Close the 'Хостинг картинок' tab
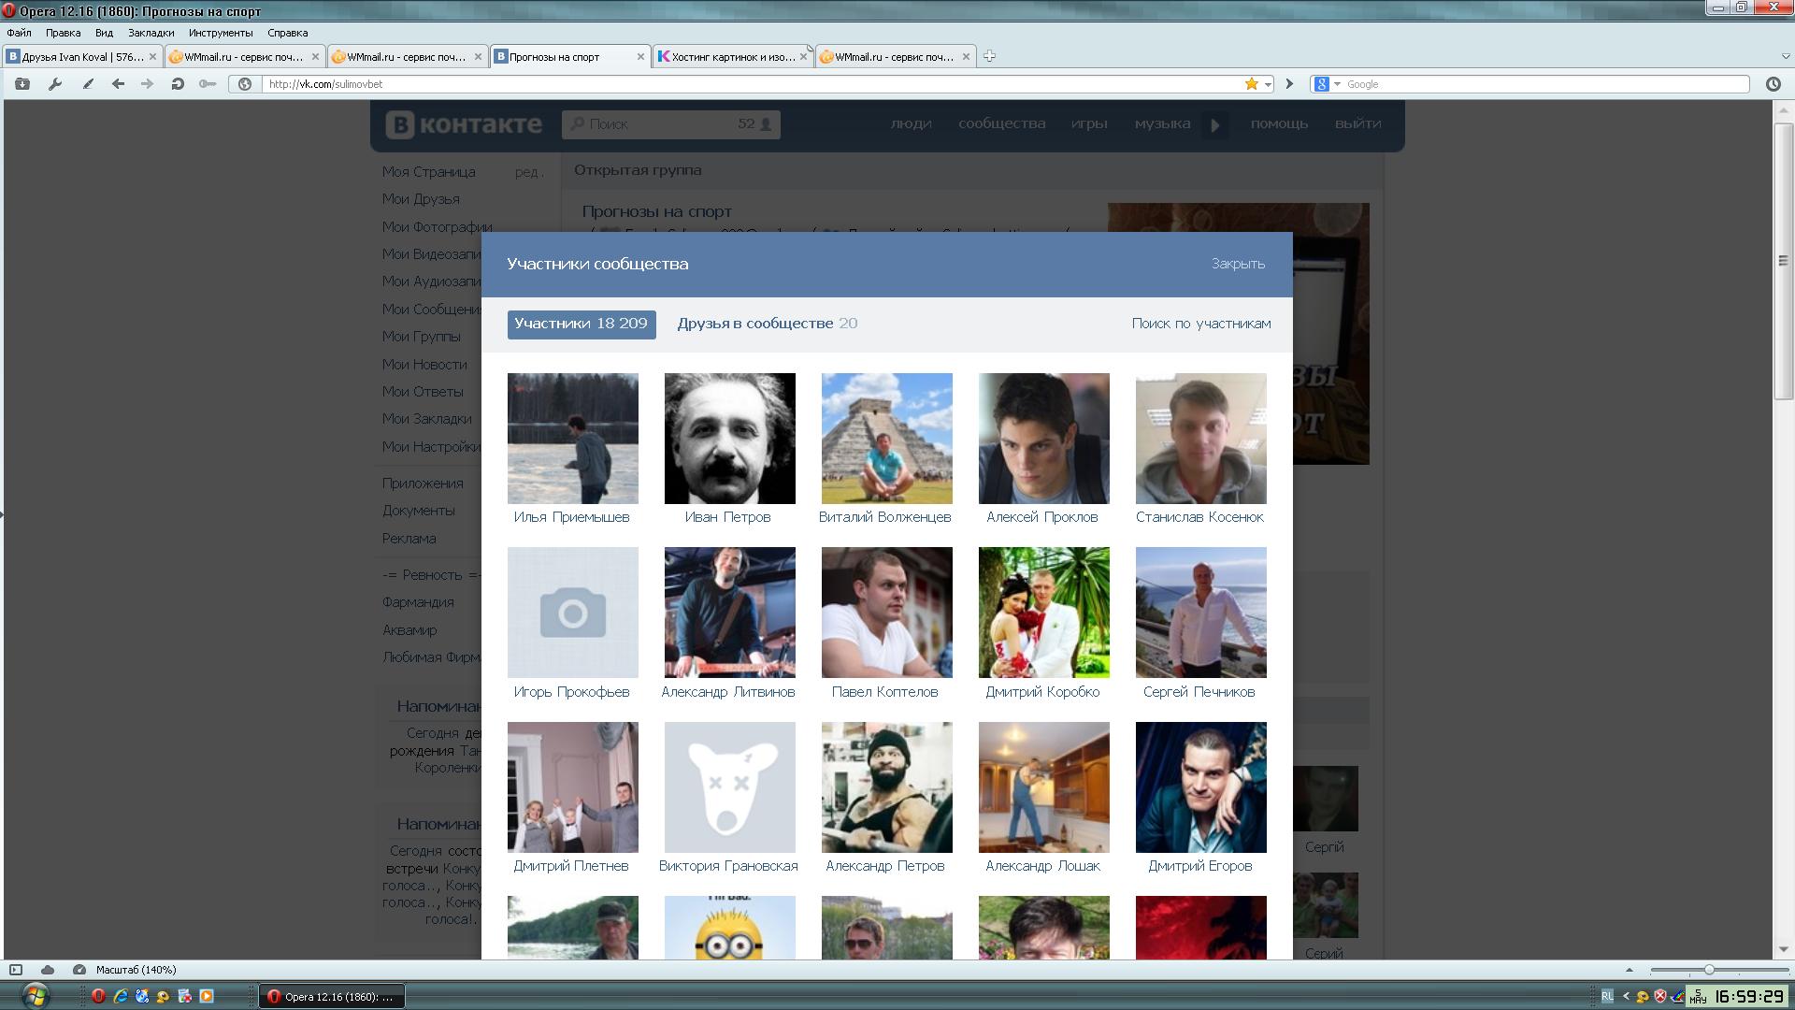This screenshot has width=1795, height=1010. click(803, 57)
